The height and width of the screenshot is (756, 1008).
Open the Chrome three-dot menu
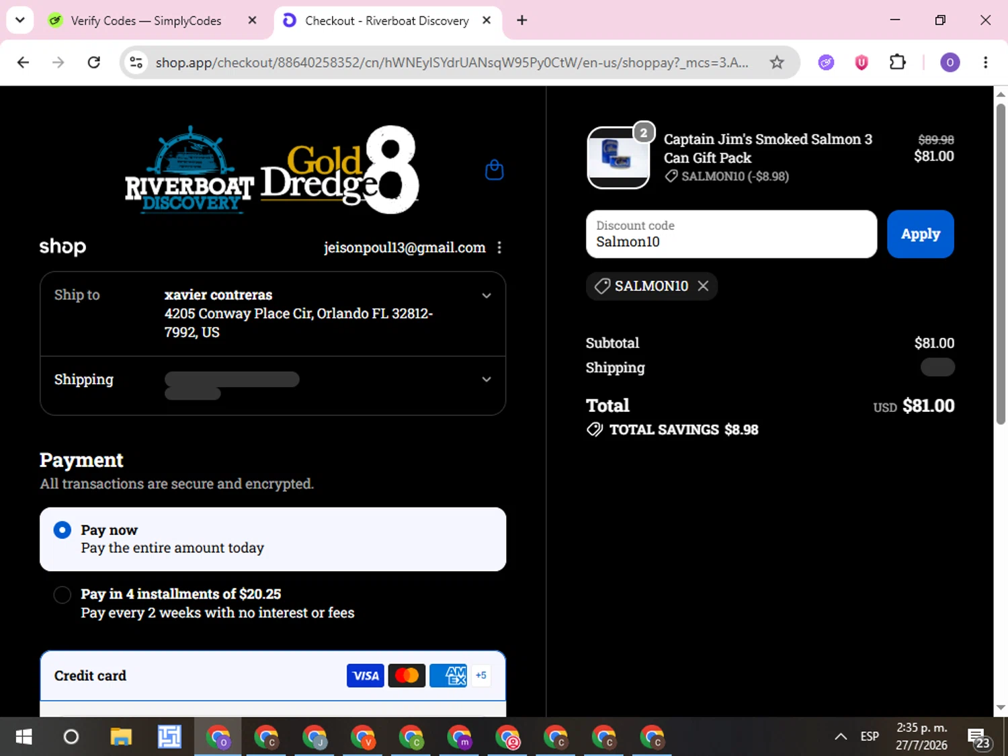point(985,62)
